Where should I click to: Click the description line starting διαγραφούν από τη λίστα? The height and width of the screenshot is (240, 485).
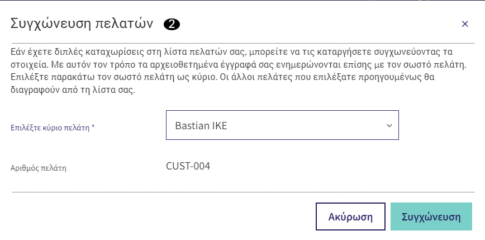point(73,91)
